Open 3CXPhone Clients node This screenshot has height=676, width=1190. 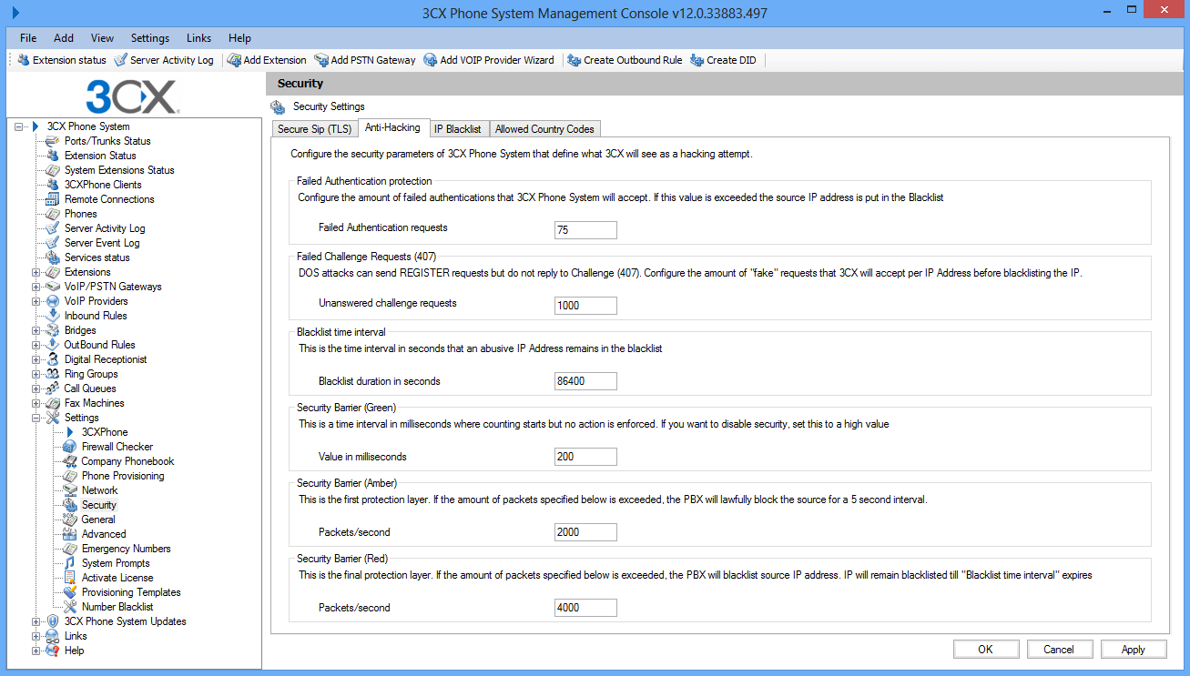103,185
